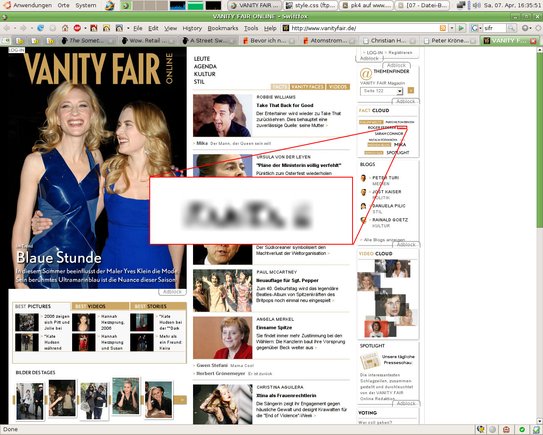Viewport: 543px width, 435px height.
Task: Click the gear icon at toolbar right
Action: [x=525, y=28]
